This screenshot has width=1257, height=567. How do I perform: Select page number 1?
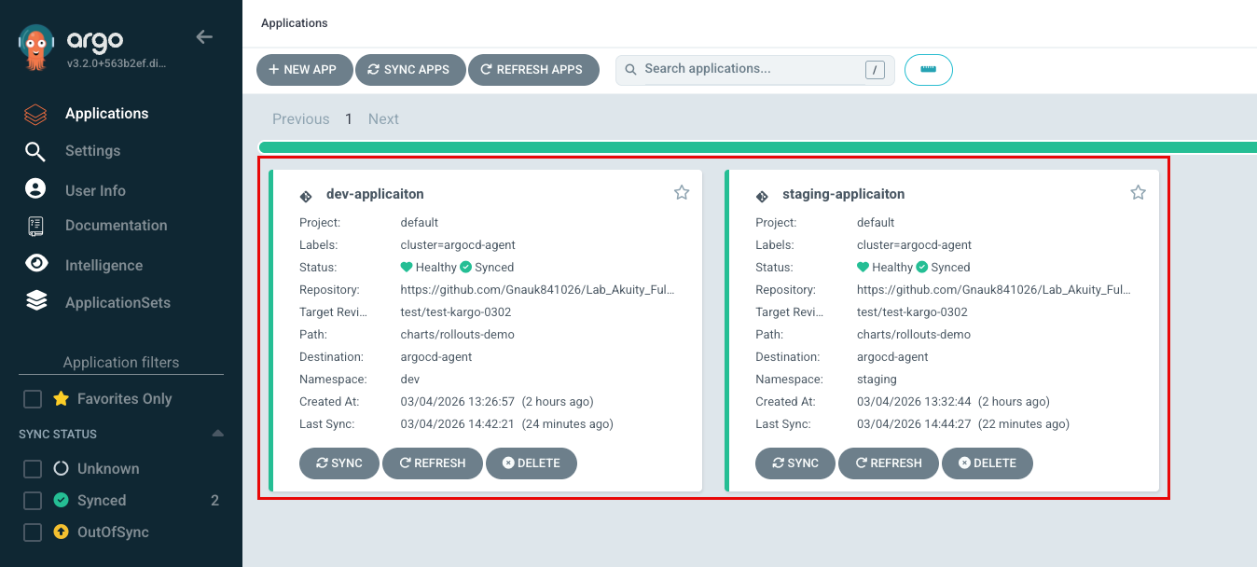[x=349, y=119]
